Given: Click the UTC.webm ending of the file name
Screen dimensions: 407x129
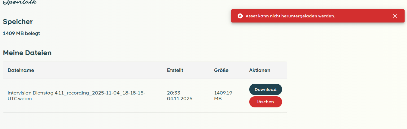Looking at the screenshot, I should 20,99.
